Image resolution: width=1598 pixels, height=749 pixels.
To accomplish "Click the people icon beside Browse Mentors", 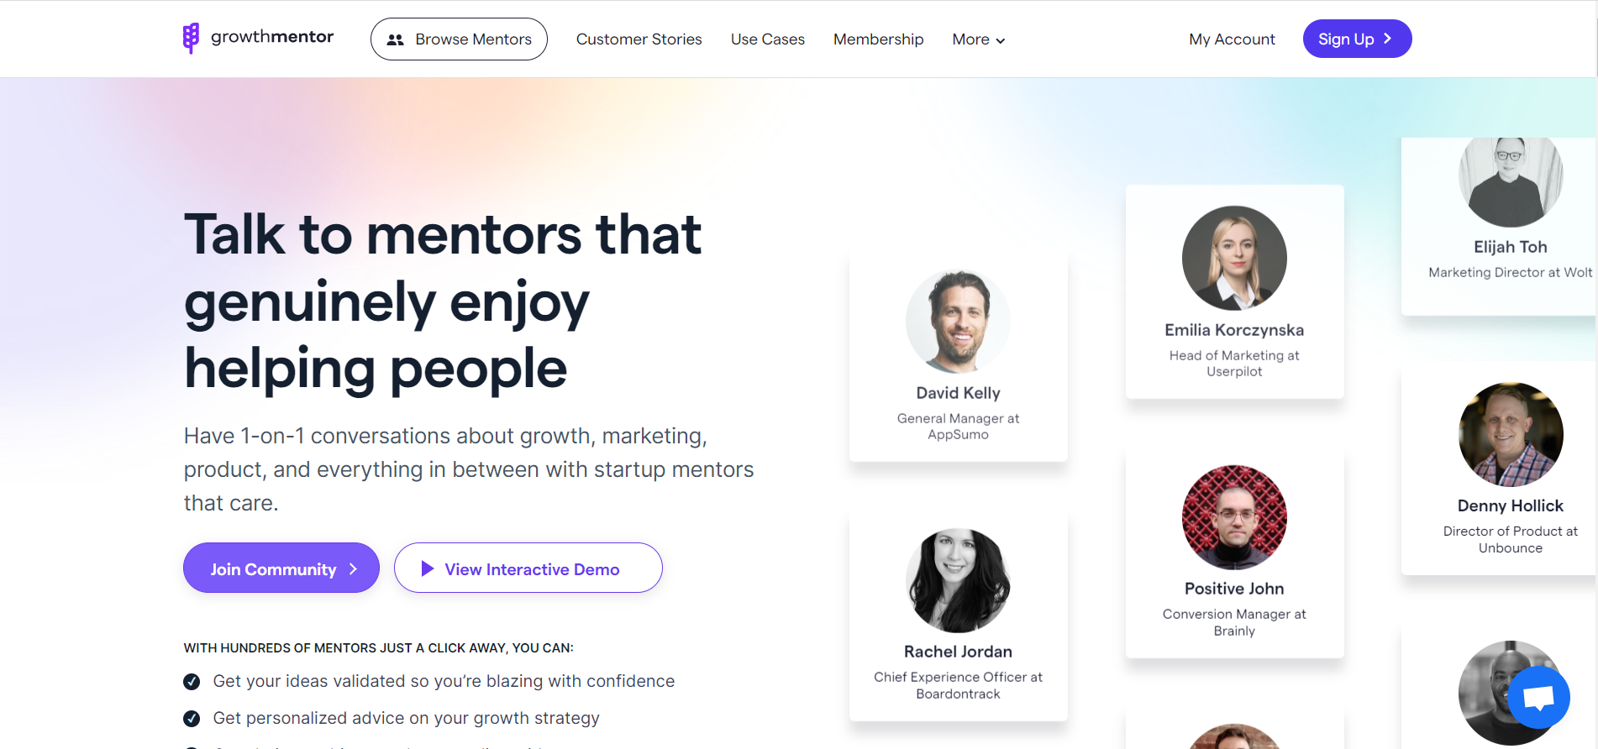I will pos(396,39).
